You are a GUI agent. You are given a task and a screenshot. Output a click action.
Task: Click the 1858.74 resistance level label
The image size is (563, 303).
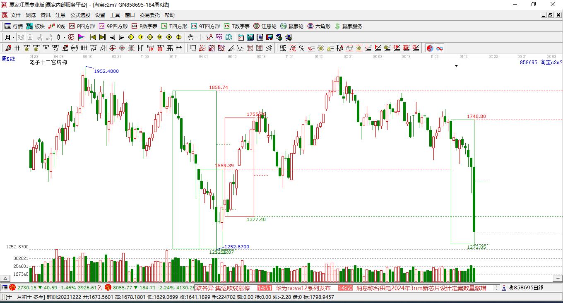coord(219,87)
